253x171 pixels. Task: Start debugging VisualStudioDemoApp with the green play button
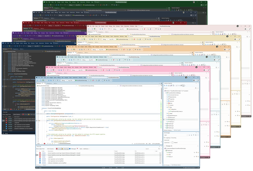click(x=76, y=81)
